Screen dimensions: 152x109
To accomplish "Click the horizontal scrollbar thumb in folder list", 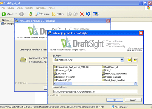I will tap(64, 83).
